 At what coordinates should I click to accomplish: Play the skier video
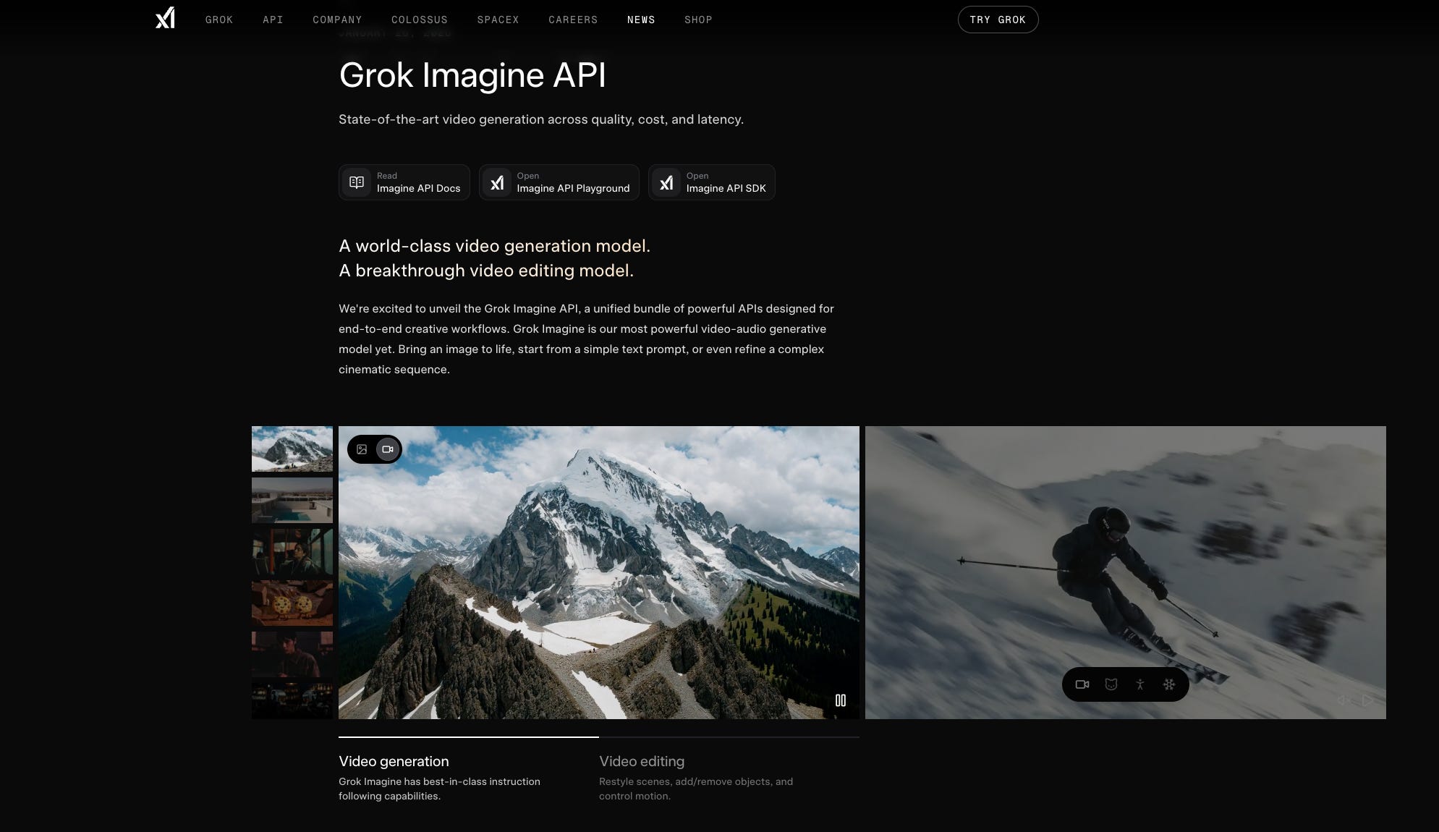pos(1367,700)
